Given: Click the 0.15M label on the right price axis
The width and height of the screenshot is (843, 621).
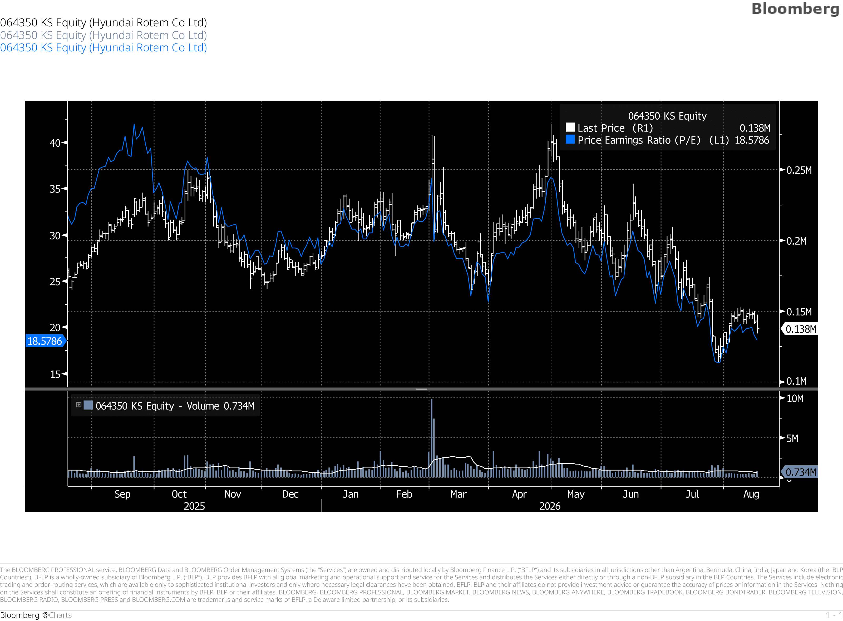Looking at the screenshot, I should (799, 312).
